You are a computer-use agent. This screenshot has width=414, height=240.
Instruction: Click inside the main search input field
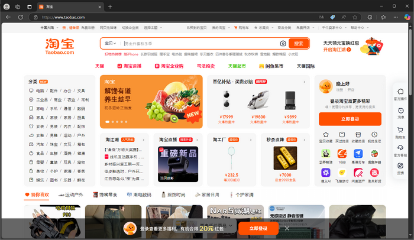[x=198, y=44]
